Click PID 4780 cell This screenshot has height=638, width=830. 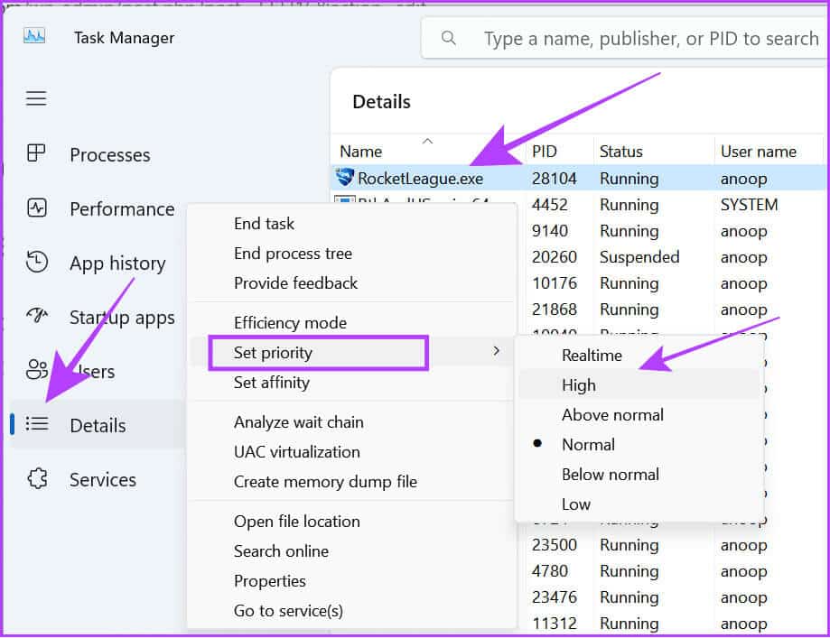tap(549, 571)
